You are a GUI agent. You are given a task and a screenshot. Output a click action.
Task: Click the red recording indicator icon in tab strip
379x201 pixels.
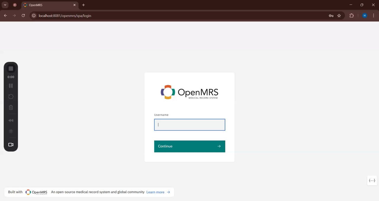tap(15, 5)
